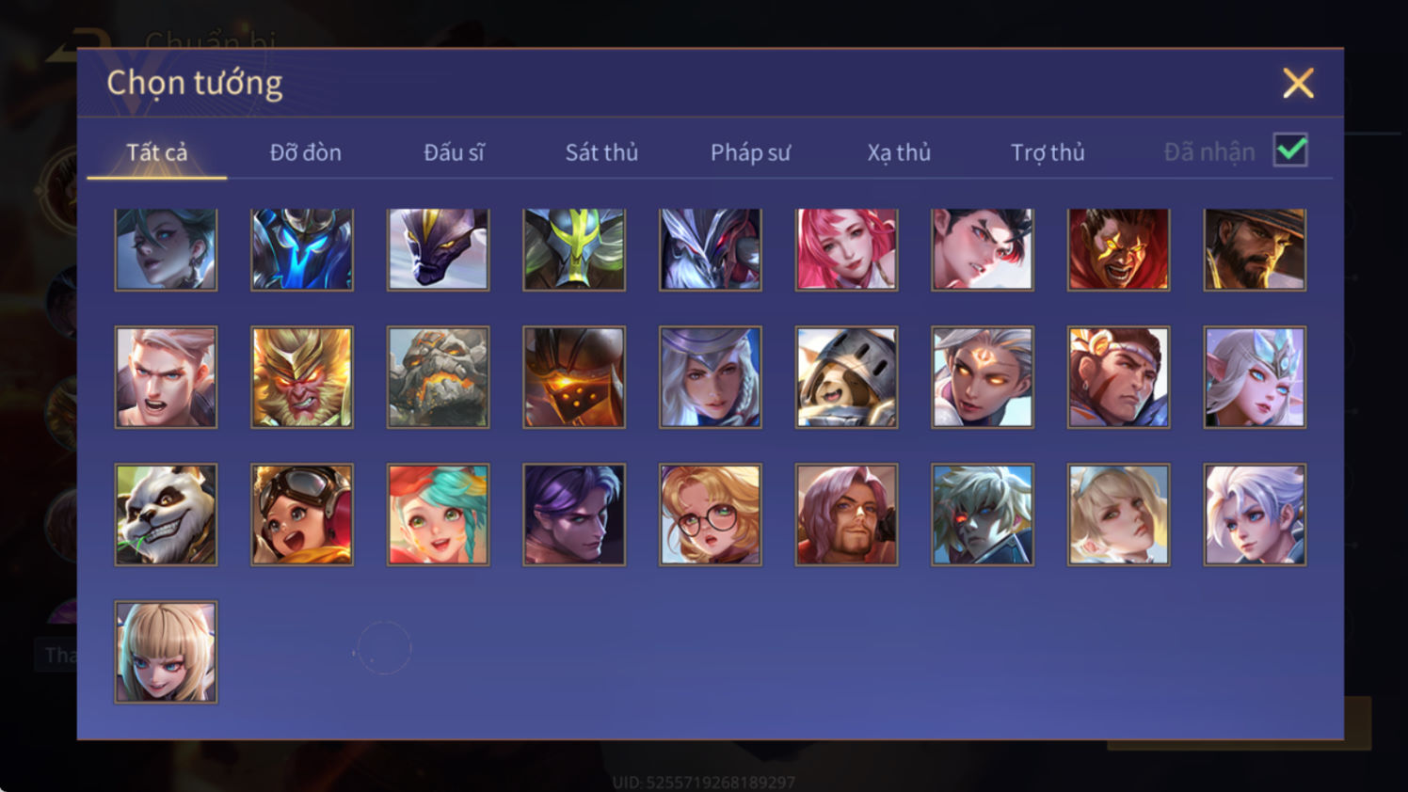This screenshot has width=1408, height=792.
Task: Switch to the Xạ thủ tab
Action: click(x=899, y=152)
